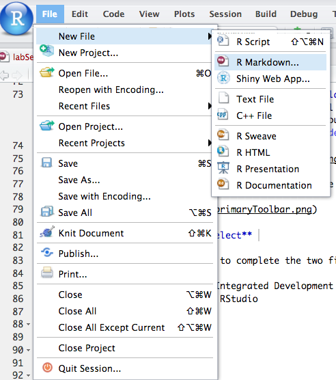Expand the Recent Projects submenu arrow

210,143
